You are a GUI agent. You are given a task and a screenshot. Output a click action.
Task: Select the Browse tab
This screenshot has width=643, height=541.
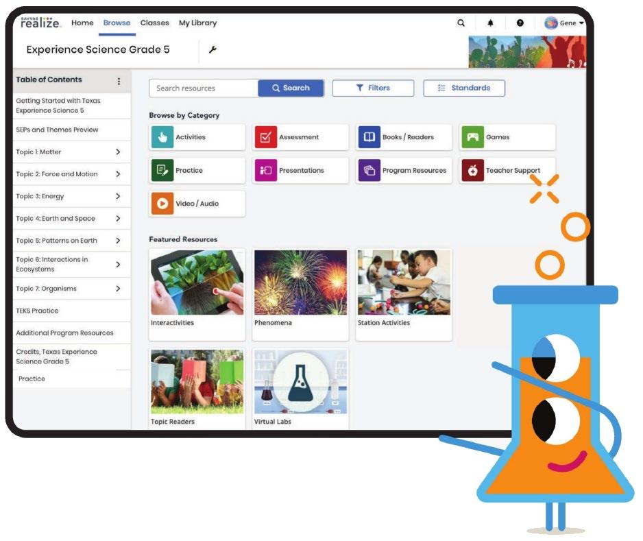point(117,23)
